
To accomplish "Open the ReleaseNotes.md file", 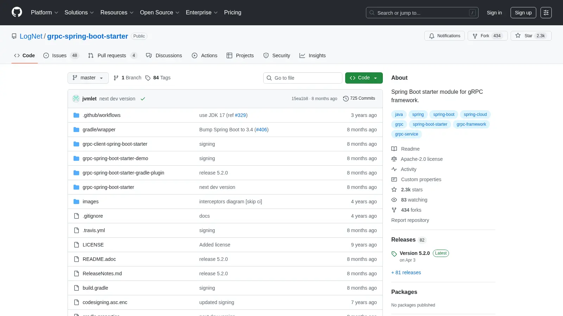I will (x=102, y=274).
